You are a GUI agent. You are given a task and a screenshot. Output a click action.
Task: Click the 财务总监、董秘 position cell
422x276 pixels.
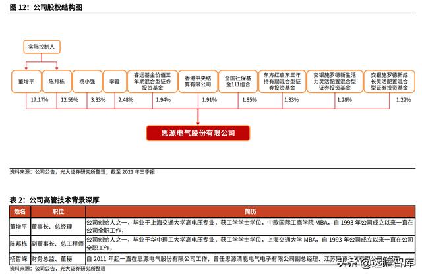pos(58,259)
